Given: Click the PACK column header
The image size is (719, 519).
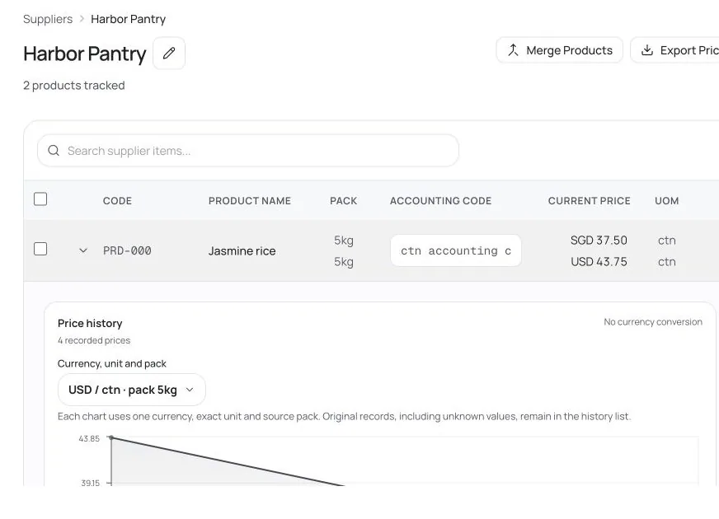Looking at the screenshot, I should (x=344, y=201).
